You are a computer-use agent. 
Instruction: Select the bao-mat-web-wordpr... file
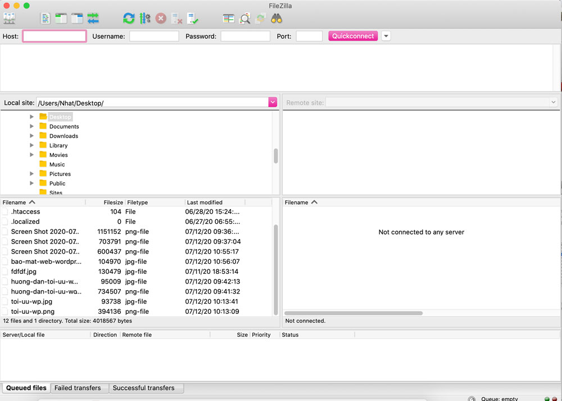(136, 262)
